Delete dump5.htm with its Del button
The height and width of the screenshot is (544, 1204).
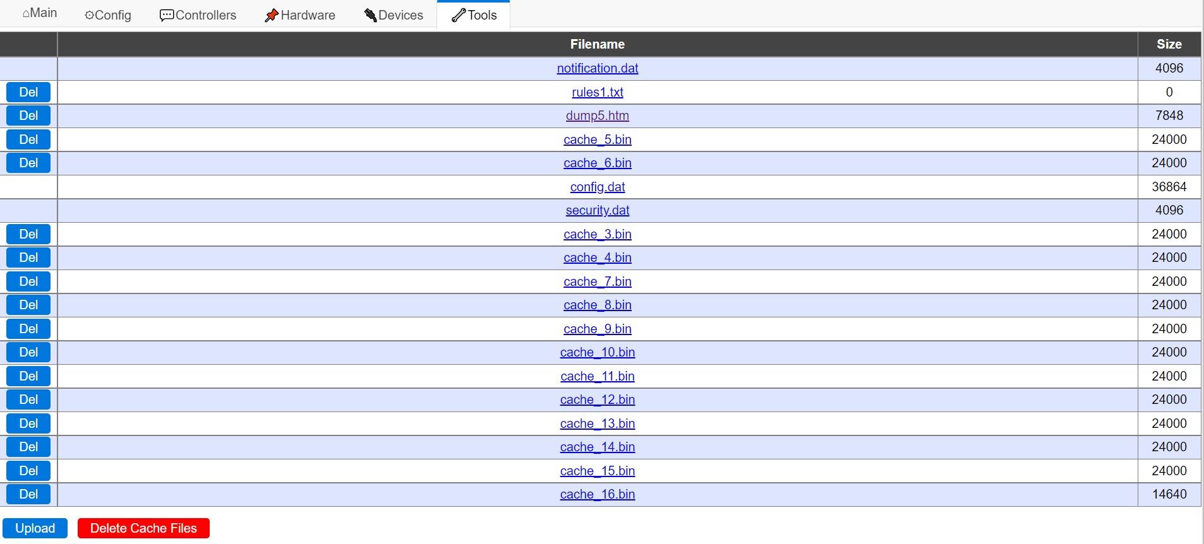coord(28,115)
